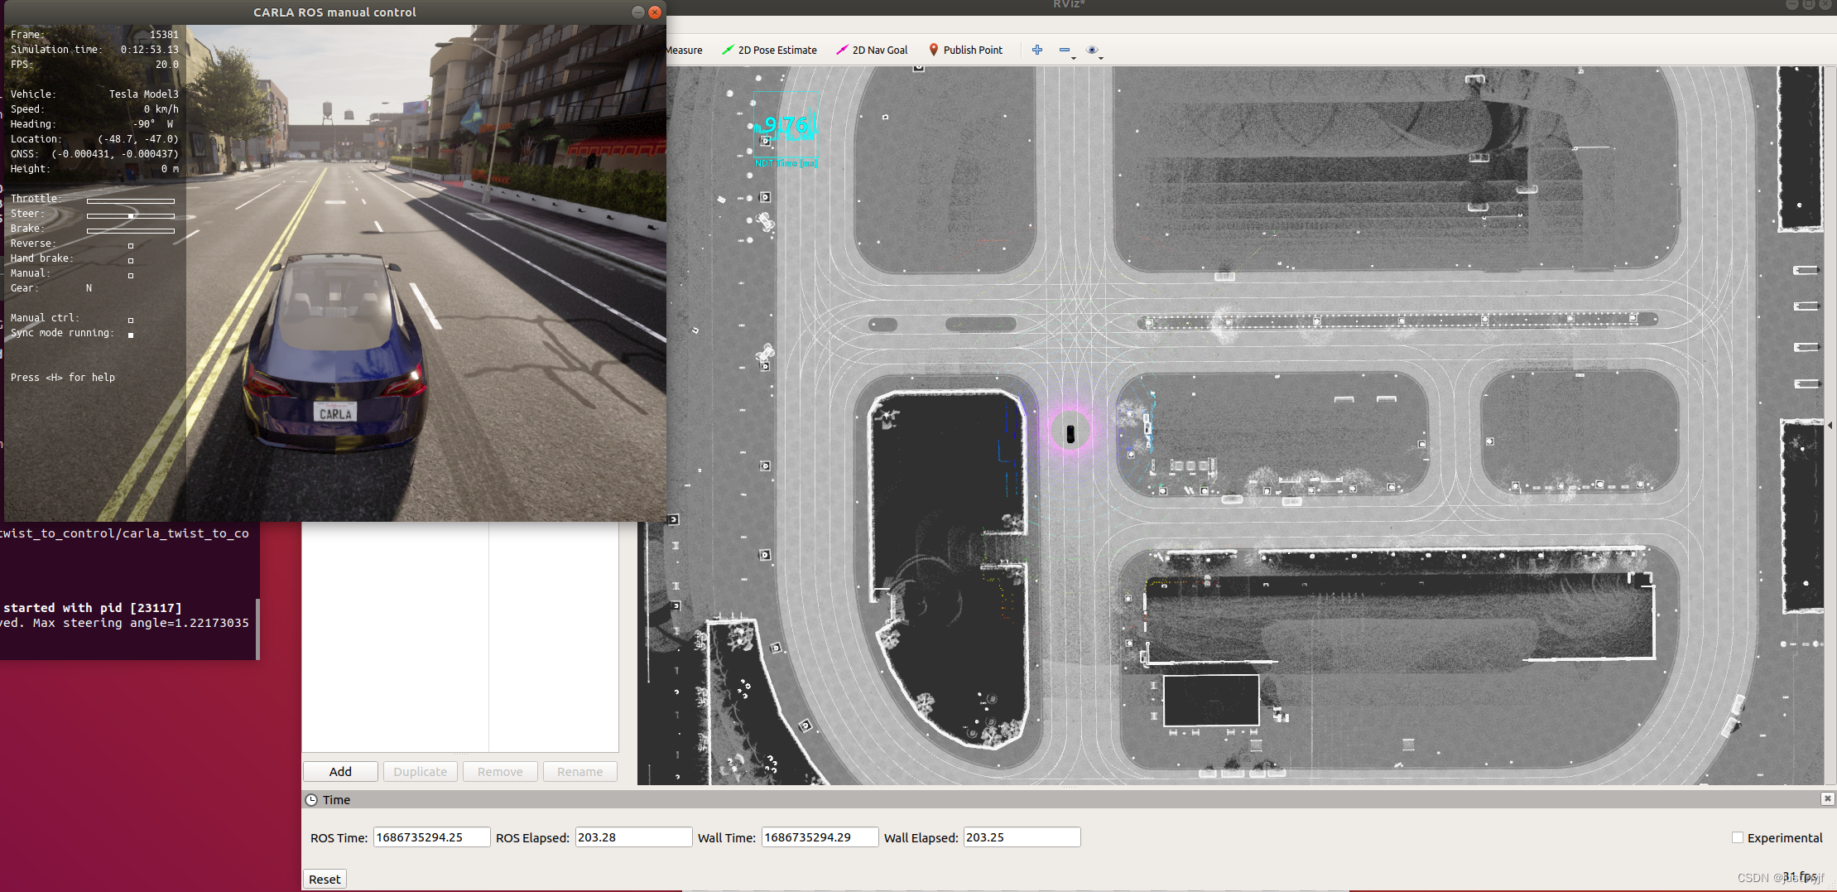1837x892 pixels.
Task: Click the clock icon in Time panel
Action: 311,800
